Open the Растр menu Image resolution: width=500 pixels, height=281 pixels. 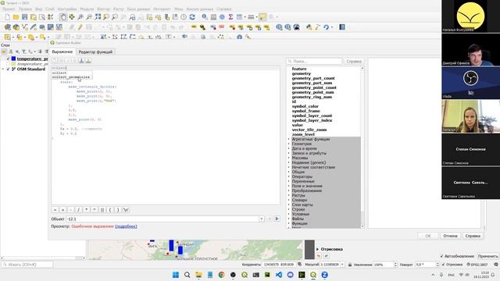click(118, 9)
